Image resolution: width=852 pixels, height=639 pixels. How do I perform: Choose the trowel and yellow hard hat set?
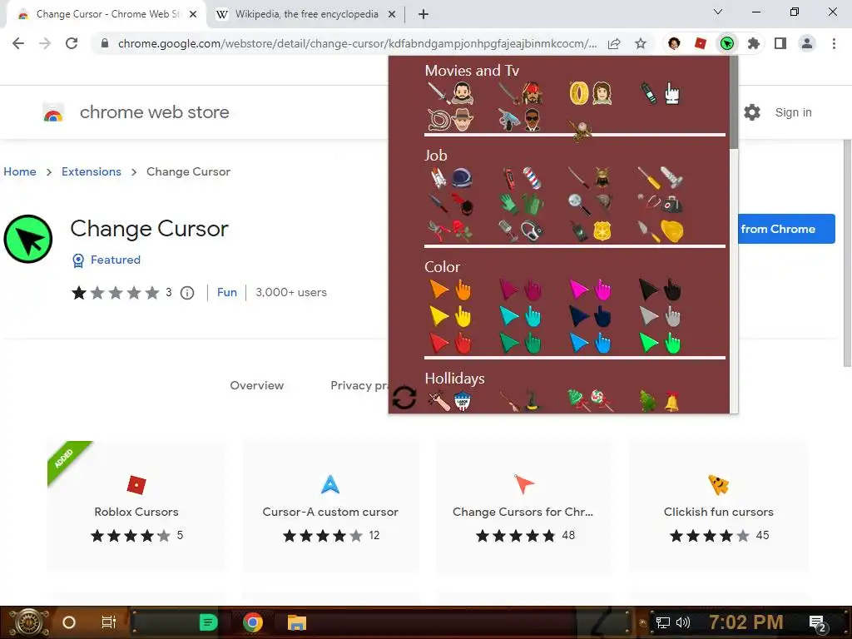pos(660,231)
